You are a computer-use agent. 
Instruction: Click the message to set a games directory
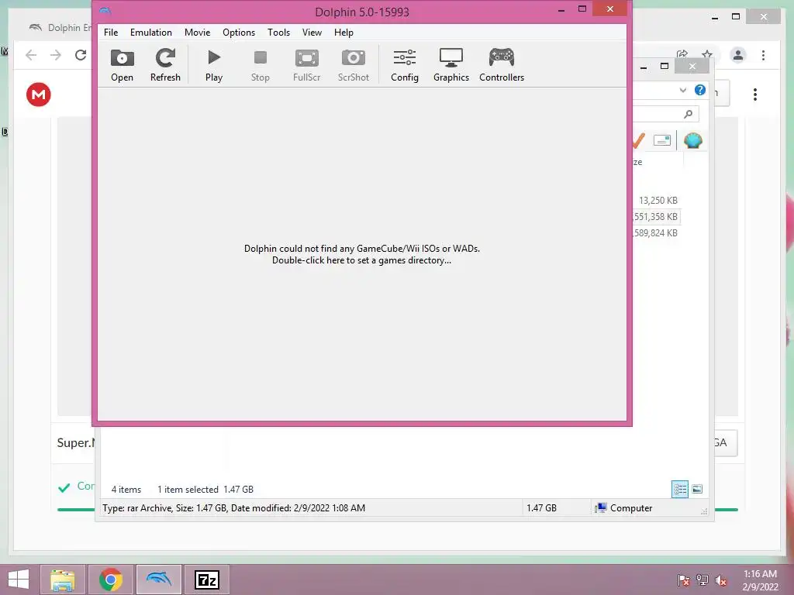(361, 254)
